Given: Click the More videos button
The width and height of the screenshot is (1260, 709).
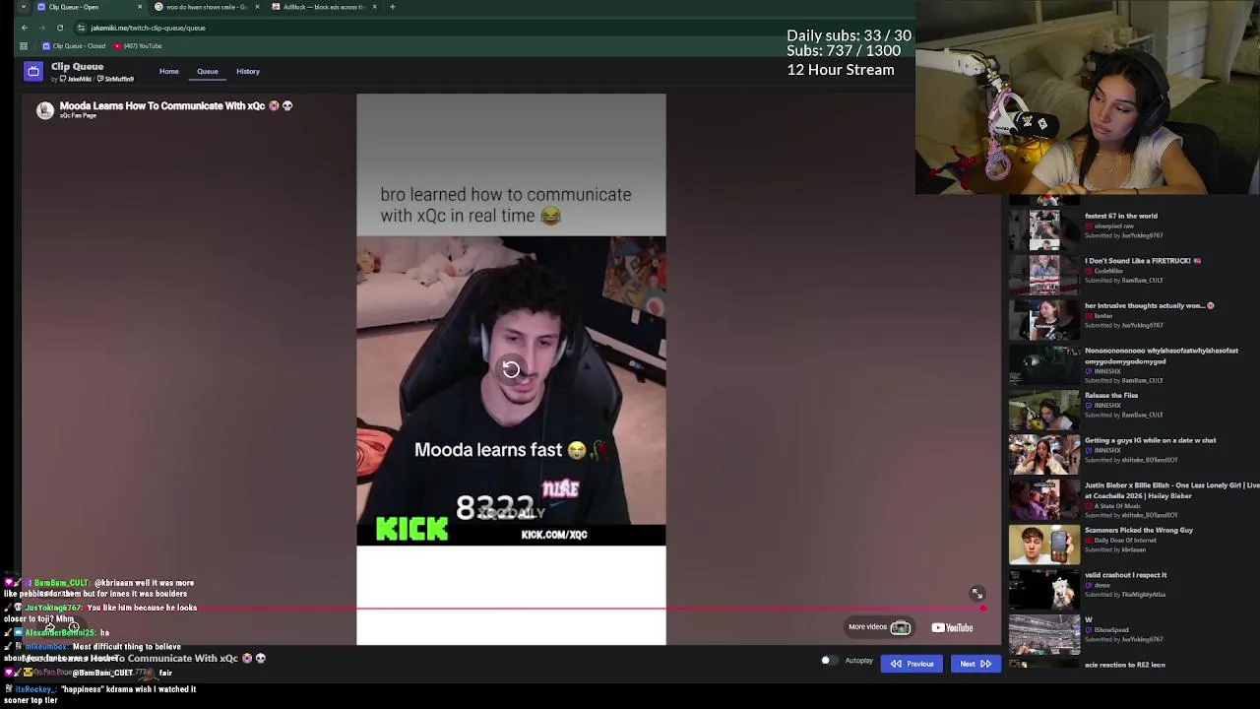Looking at the screenshot, I should [879, 627].
